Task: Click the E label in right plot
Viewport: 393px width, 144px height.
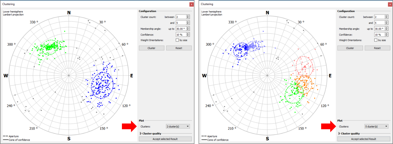Action: [330, 76]
